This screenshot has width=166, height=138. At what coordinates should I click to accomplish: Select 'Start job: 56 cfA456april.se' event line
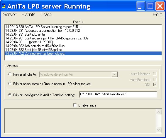click(83, 50)
